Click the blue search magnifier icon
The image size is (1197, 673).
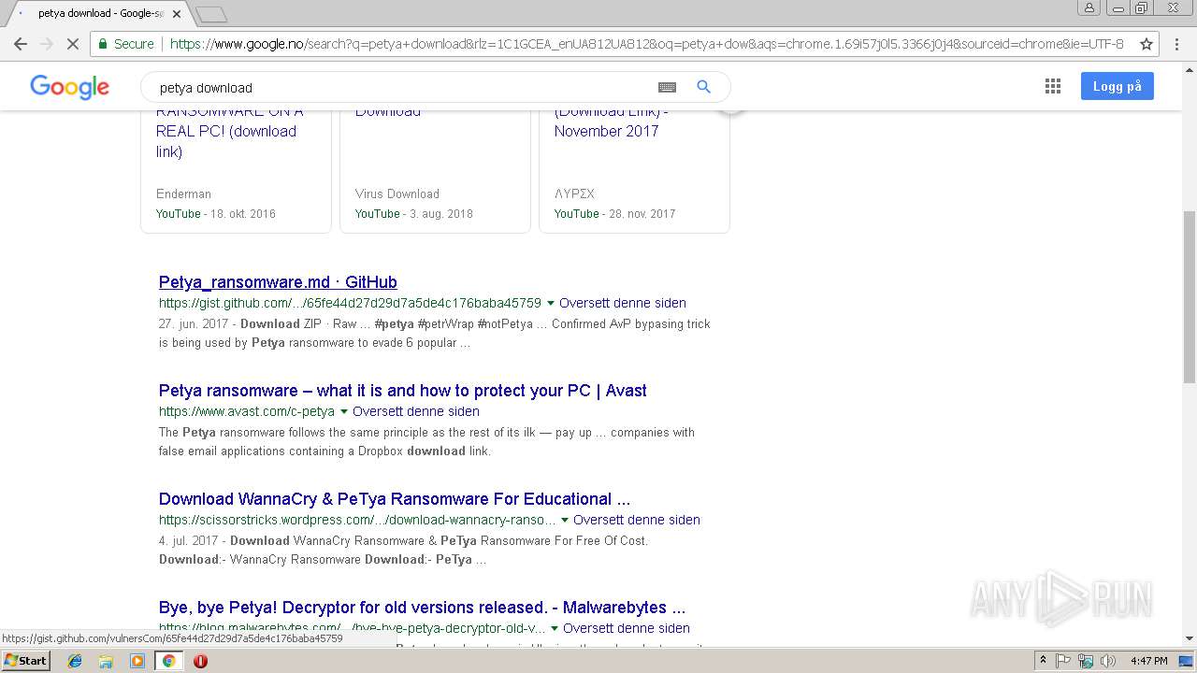pyautogui.click(x=704, y=87)
